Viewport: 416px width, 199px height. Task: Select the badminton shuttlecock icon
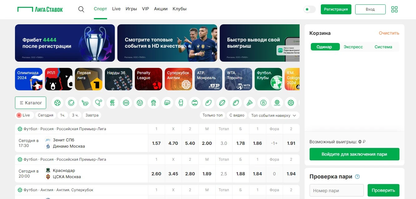(x=250, y=102)
